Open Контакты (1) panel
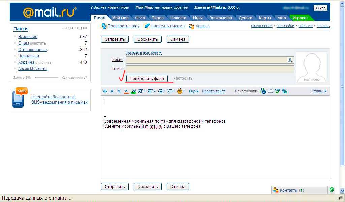The height and width of the screenshot is (202, 345). tap(300, 190)
